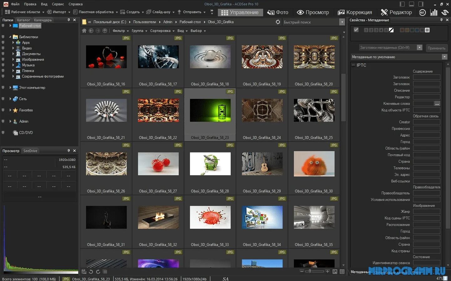This screenshot has height=281, width=451.
Task: Toggle easy-select marker for Favorites
Action: (x=3, y=110)
